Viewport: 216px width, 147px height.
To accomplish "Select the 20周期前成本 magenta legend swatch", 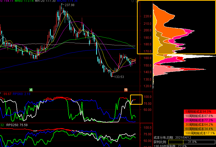I will pos(200,120).
